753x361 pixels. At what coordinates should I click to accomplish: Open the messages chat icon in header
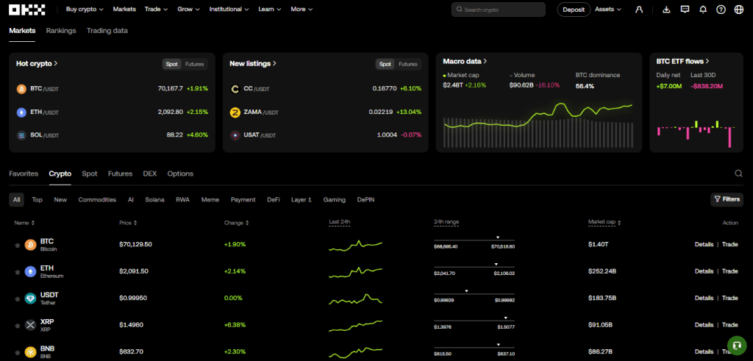click(x=685, y=10)
